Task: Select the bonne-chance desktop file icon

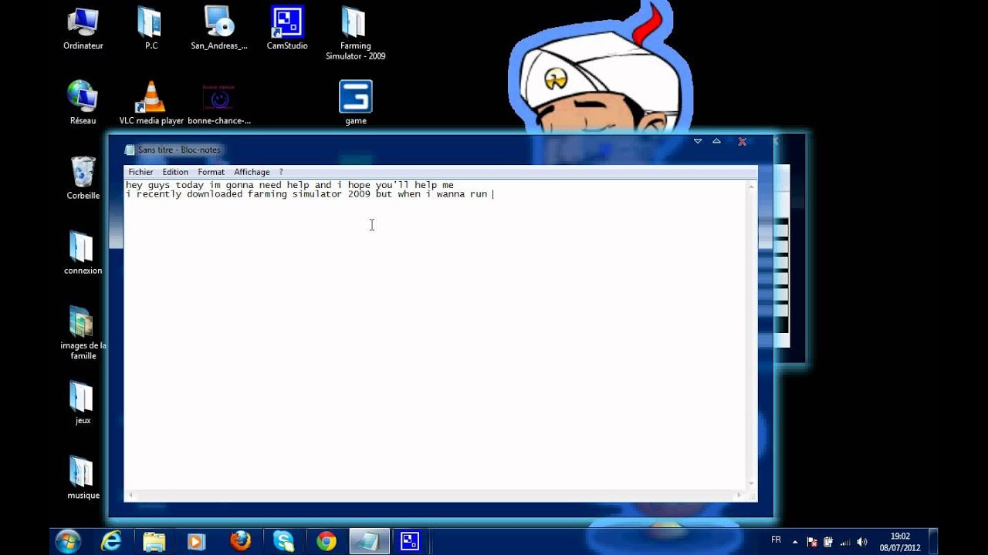Action: click(219, 103)
